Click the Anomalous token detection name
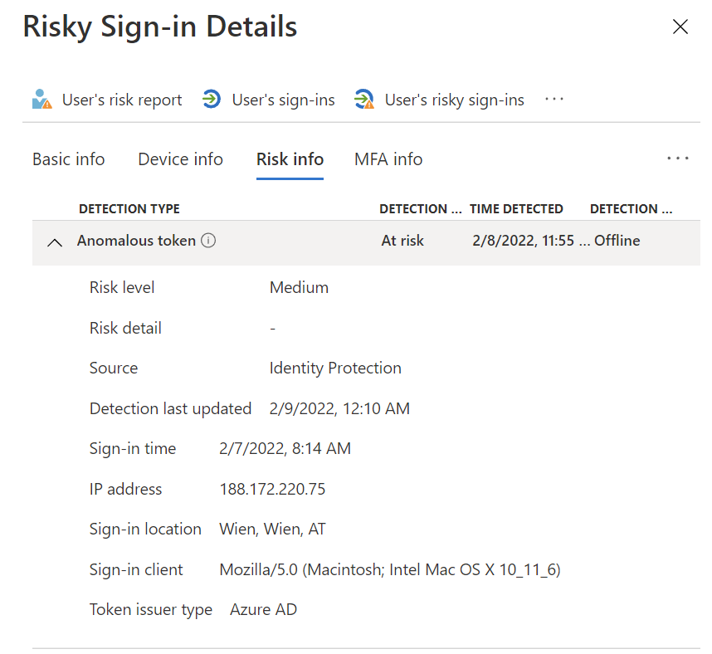 [x=136, y=241]
